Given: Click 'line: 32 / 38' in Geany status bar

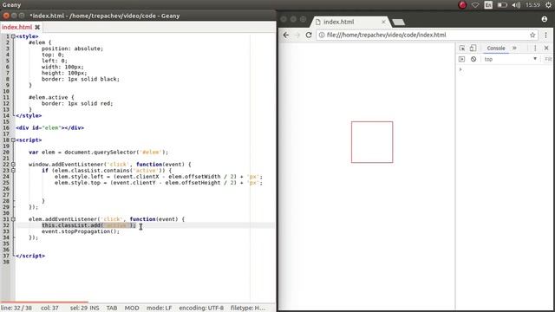Looking at the screenshot, I should point(16,309).
